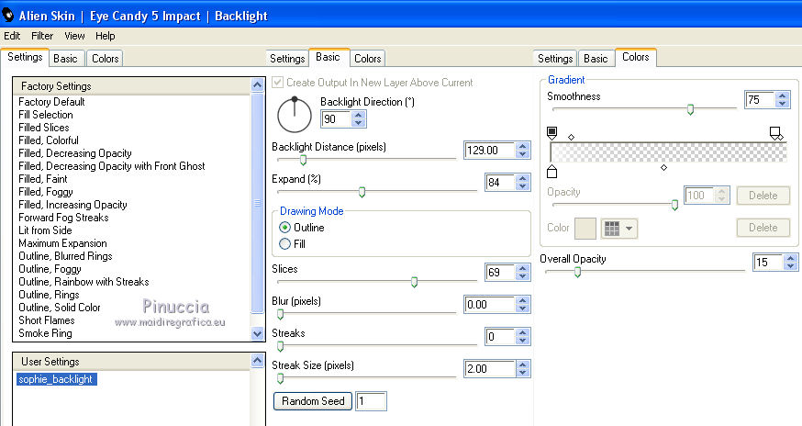This screenshot has height=426, width=802.
Task: Increase Expand value with the spinner
Action: [x=522, y=178]
